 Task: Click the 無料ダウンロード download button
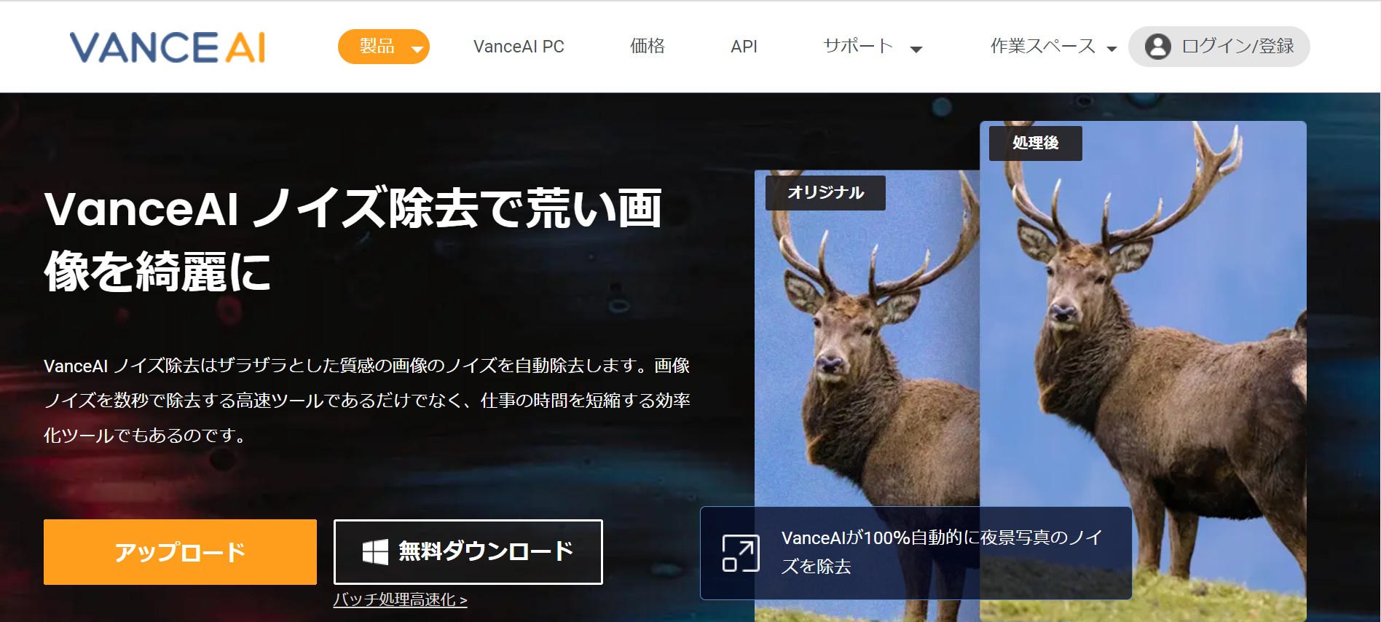468,552
